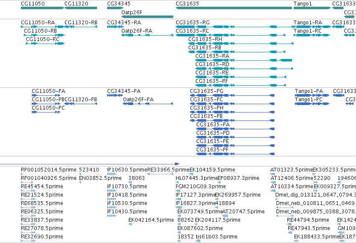
Task: Select transcript CG31635-RF
Action: point(241,86)
